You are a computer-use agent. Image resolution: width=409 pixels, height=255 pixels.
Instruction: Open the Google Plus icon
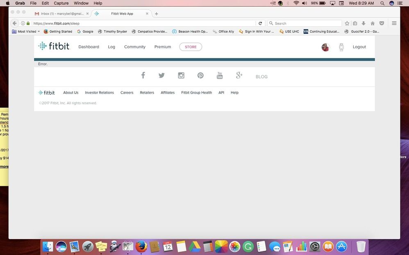(x=239, y=75)
